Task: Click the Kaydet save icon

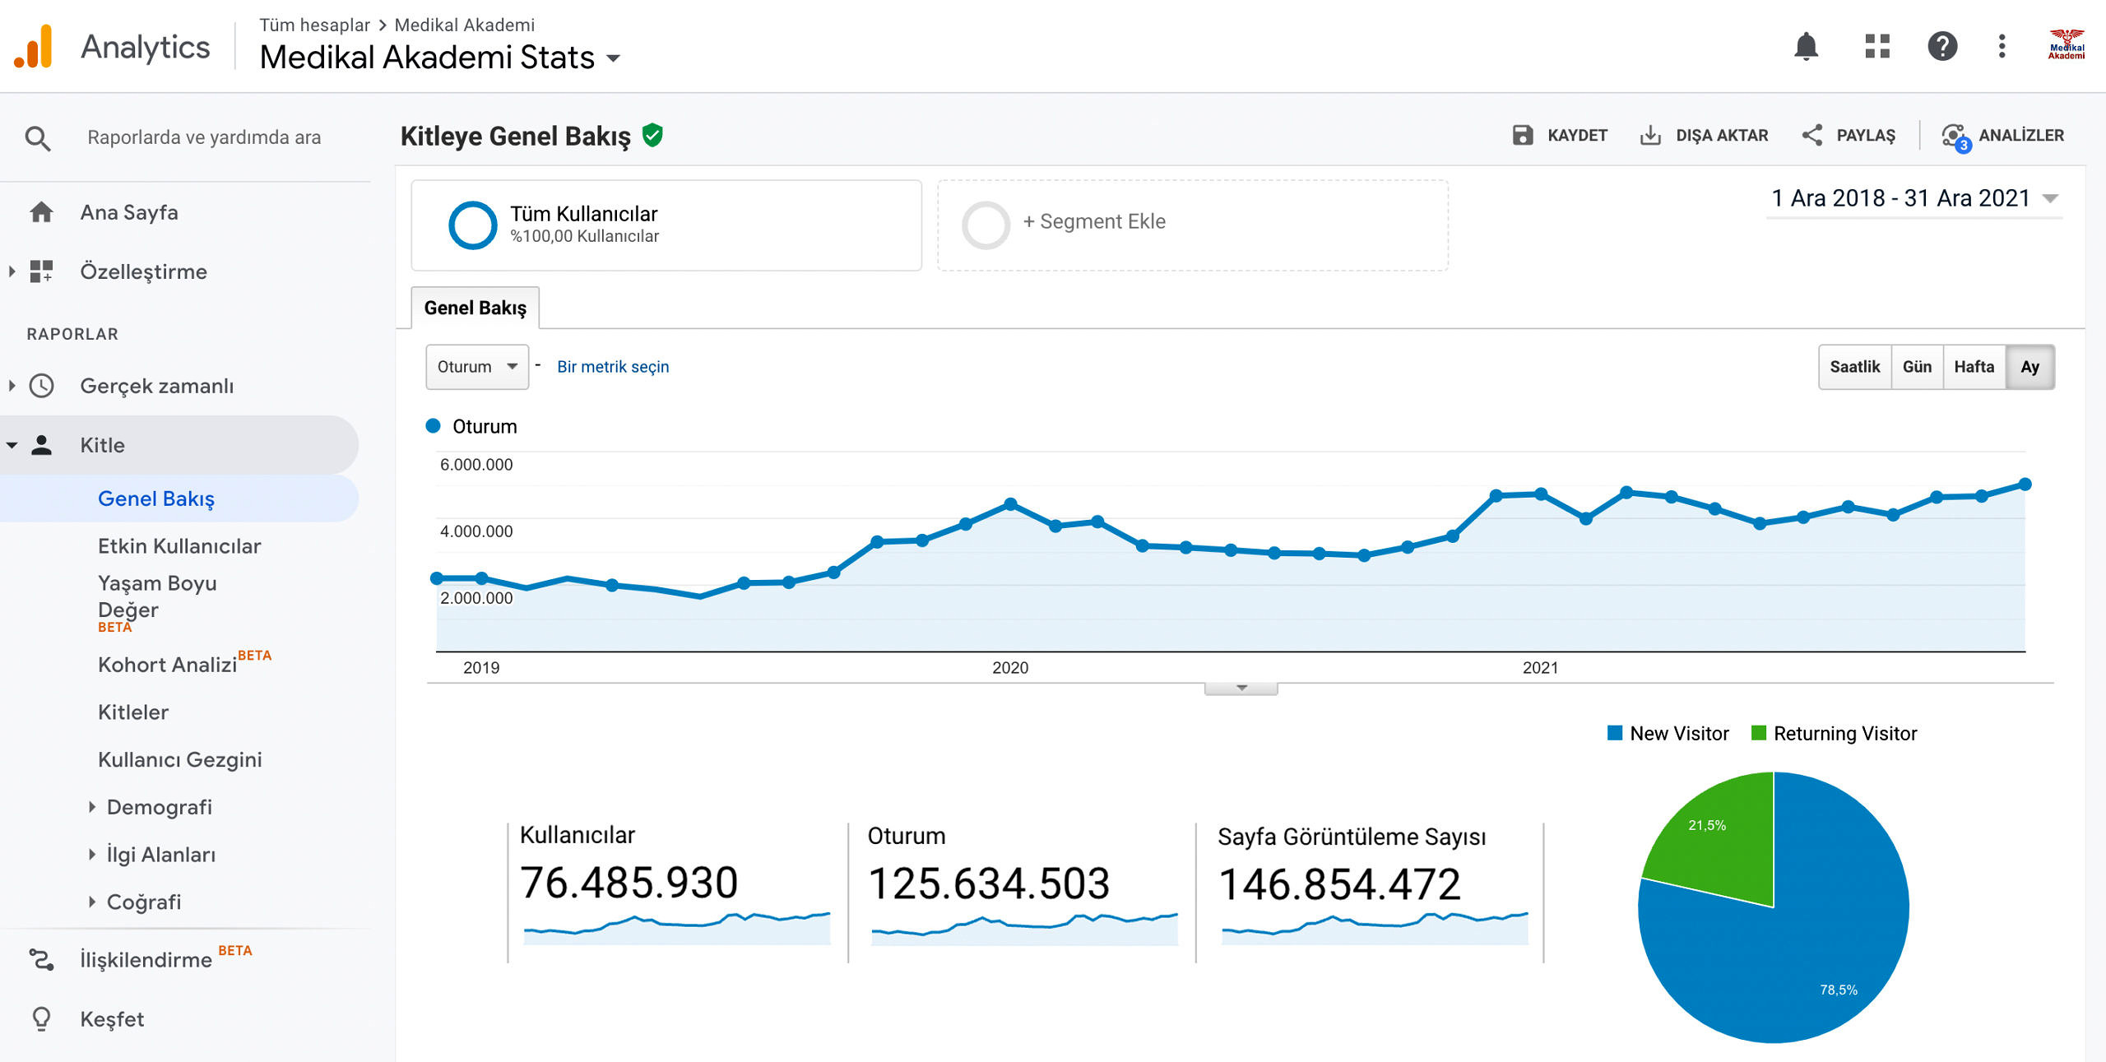Action: 1522,136
